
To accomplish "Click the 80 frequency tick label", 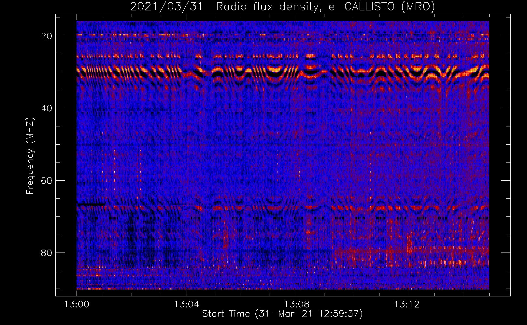I will [x=47, y=253].
